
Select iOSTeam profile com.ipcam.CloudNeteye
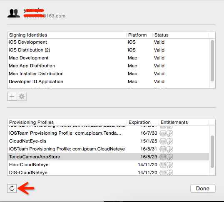108,149
